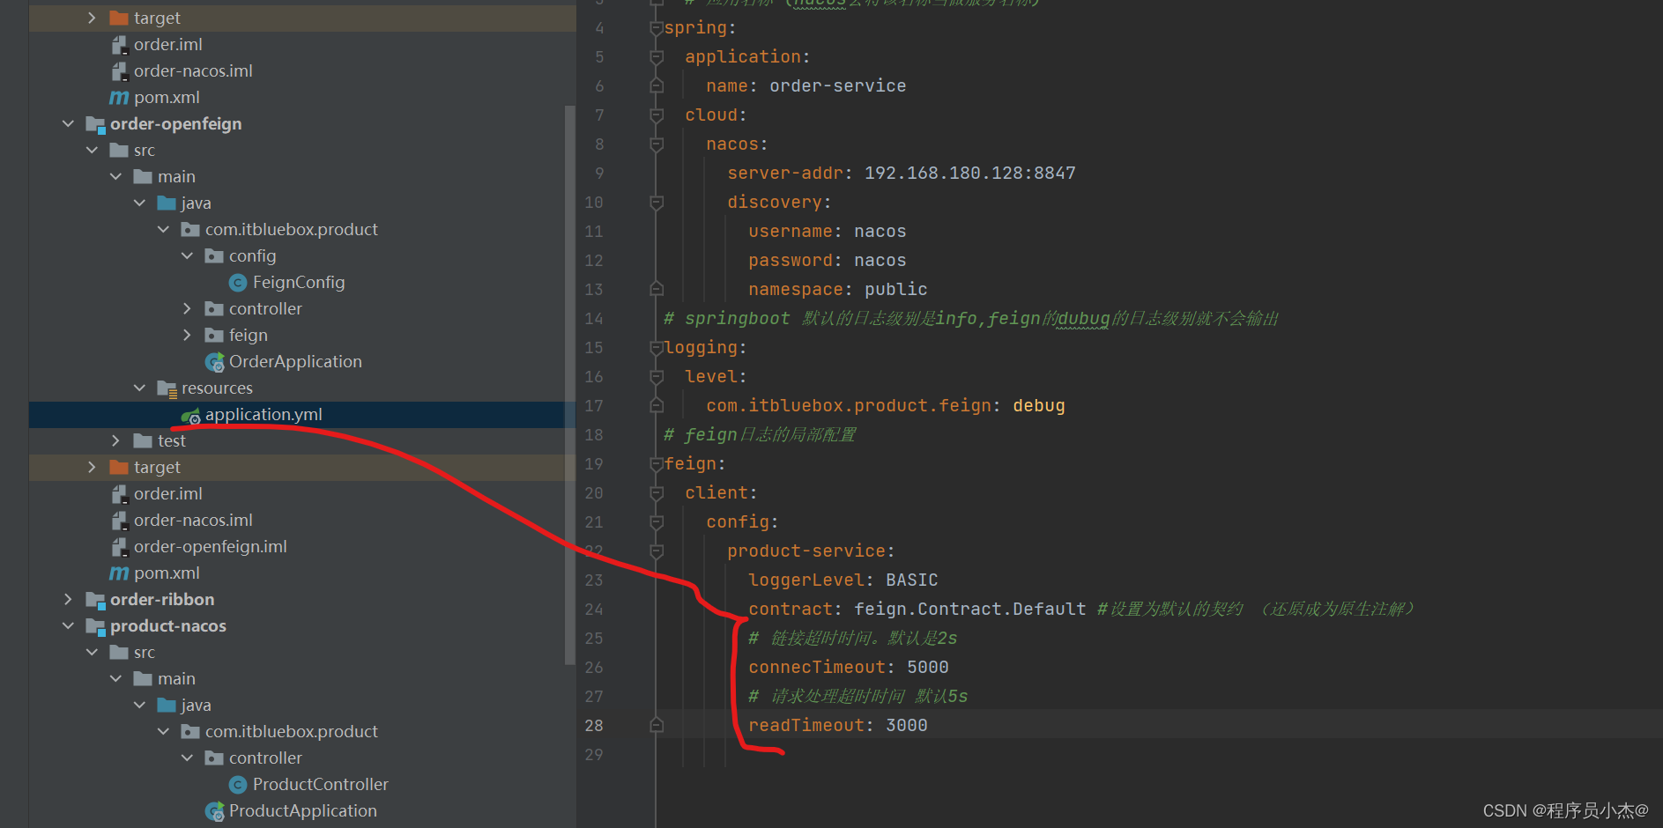Fold the client: block at line 20
The width and height of the screenshot is (1663, 828).
(x=657, y=493)
